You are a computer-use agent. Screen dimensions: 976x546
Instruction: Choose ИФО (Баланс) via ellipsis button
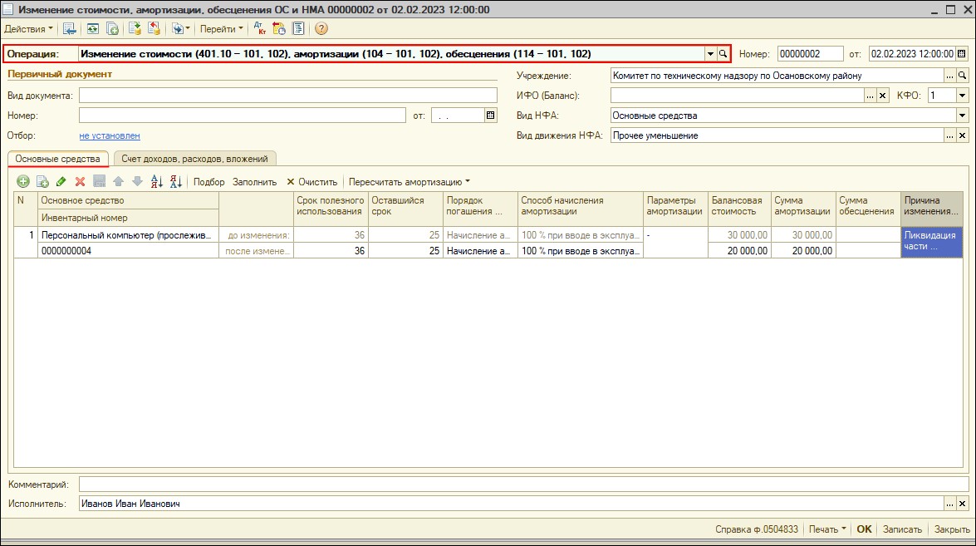coord(871,96)
